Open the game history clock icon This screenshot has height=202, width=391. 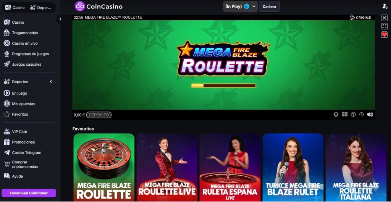[361, 115]
